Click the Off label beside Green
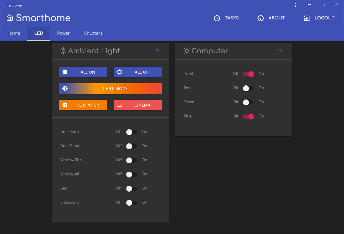The height and width of the screenshot is (234, 344). point(235,102)
